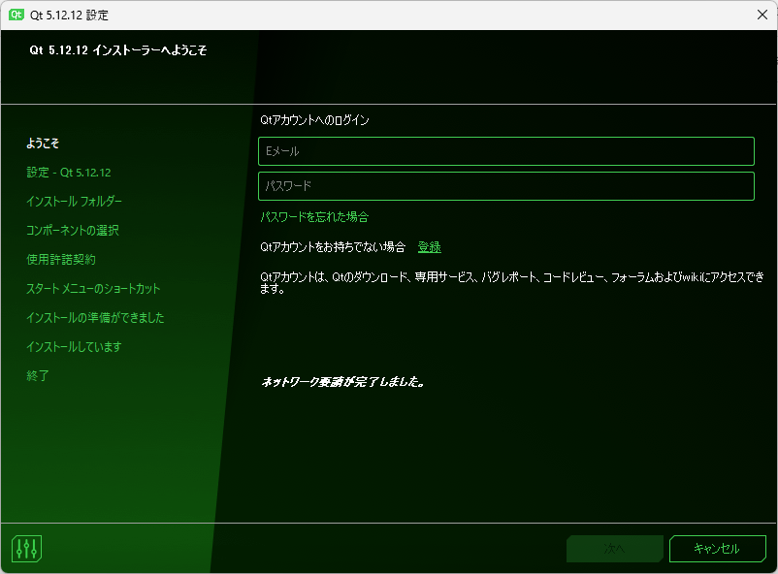Select the 設定 - Qt 5.12.12 step
Viewport: 778px width, 574px height.
click(x=69, y=173)
